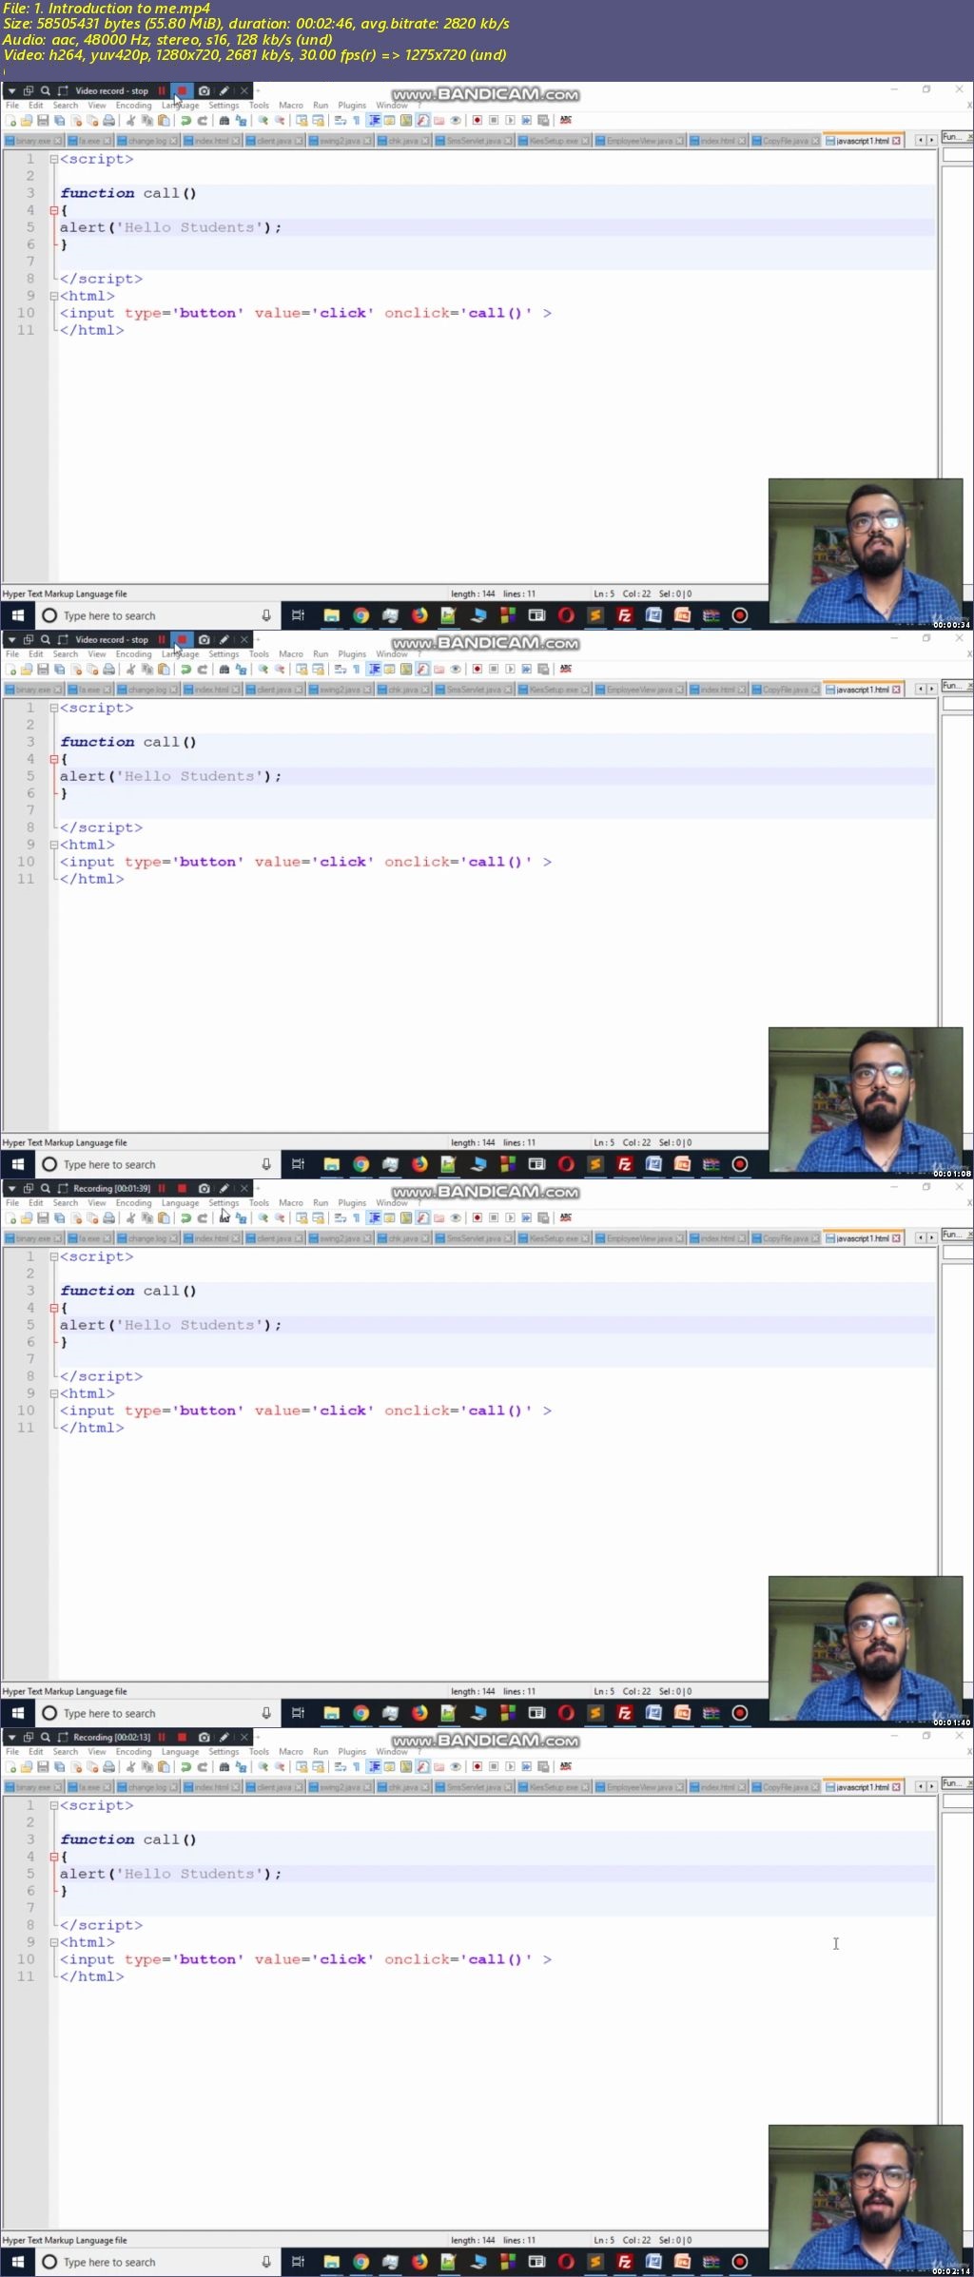The height and width of the screenshot is (2277, 974).
Task: Pause recording in the Recording [00:02:13] bar
Action: coord(162,1737)
